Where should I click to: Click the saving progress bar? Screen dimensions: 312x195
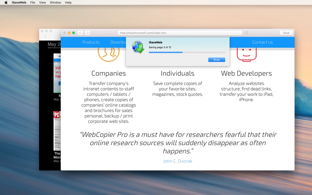click(x=187, y=52)
